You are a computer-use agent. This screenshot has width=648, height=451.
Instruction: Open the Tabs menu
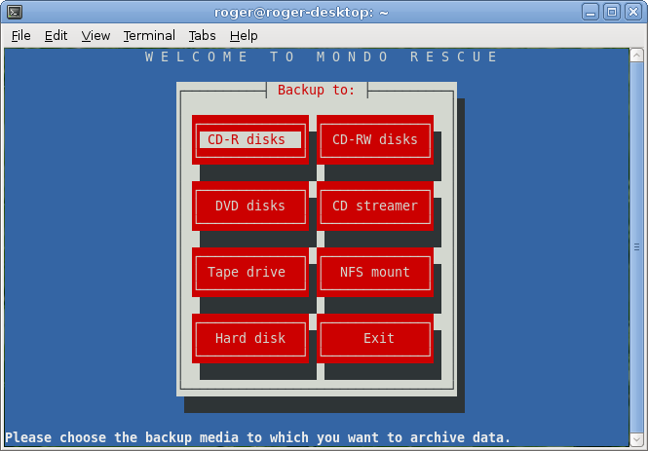point(202,36)
